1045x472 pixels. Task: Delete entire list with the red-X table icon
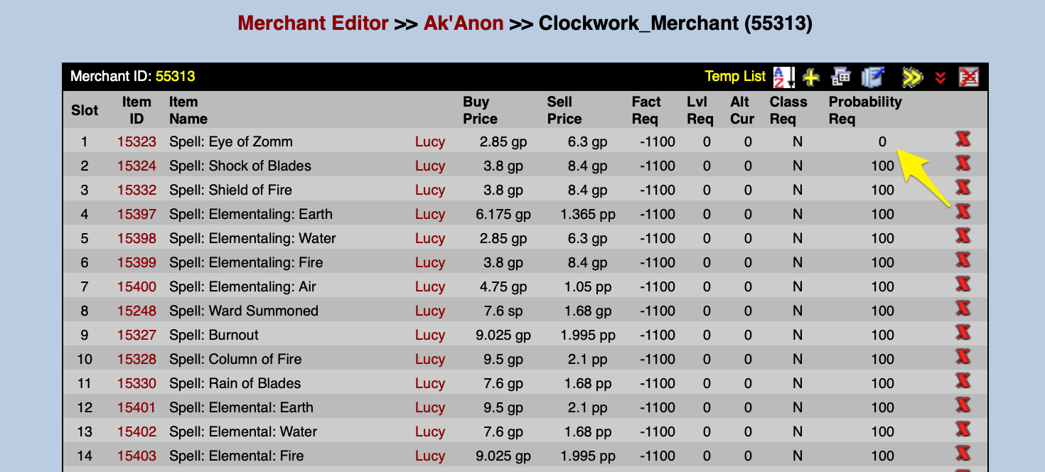[x=970, y=77]
